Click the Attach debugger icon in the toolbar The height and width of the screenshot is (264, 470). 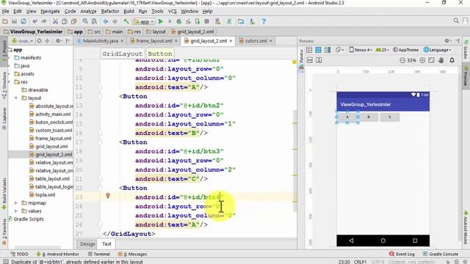pyautogui.click(x=198, y=21)
